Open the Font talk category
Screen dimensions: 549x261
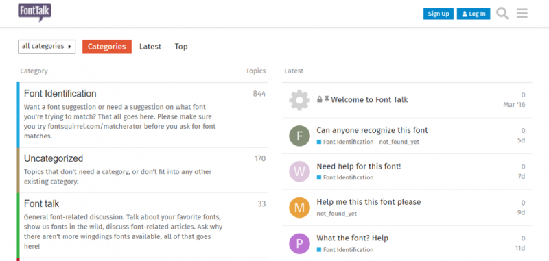pos(41,203)
